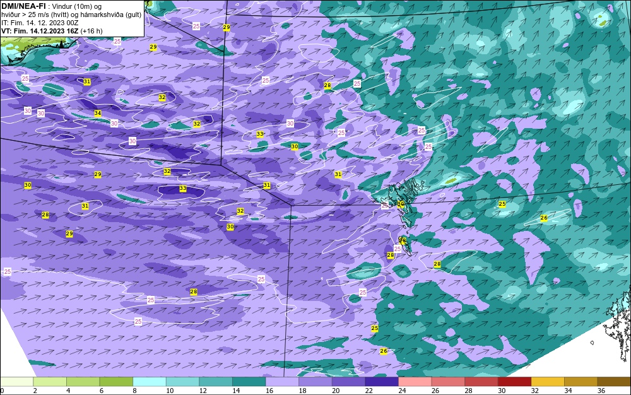Select the 18–20 m/s medium purple legend swatch

click(x=315, y=382)
